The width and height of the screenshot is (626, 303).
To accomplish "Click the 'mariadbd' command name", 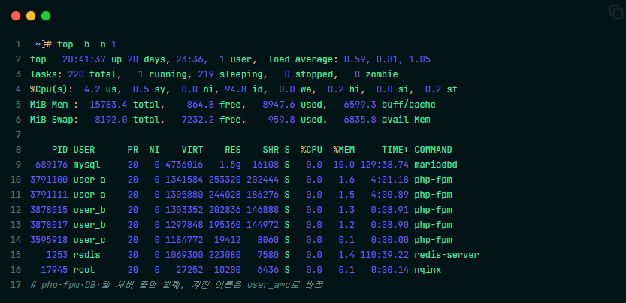I will pyautogui.click(x=436, y=165).
